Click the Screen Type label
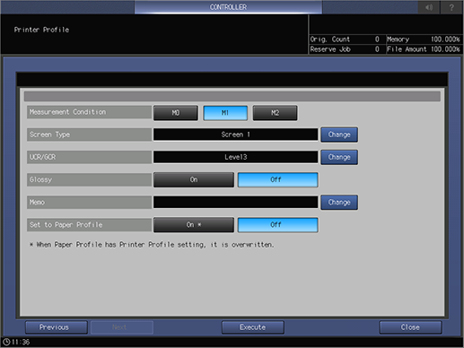Screen dimensions: 464x348 tap(89, 135)
